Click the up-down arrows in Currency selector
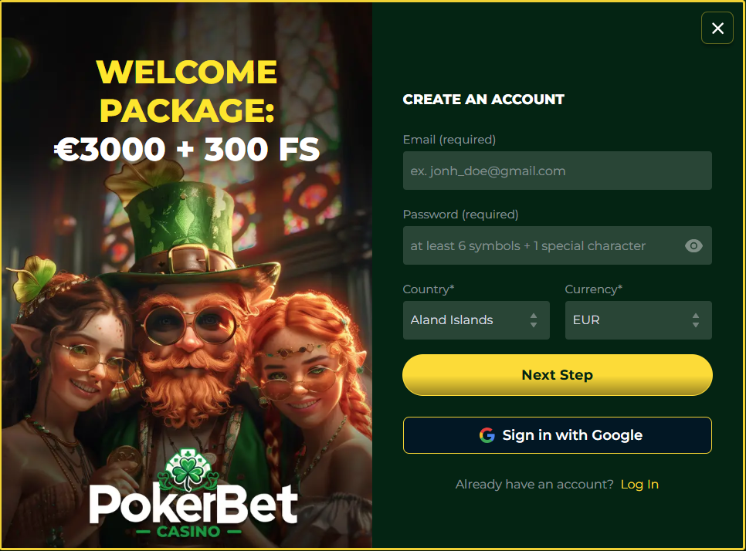 (696, 320)
